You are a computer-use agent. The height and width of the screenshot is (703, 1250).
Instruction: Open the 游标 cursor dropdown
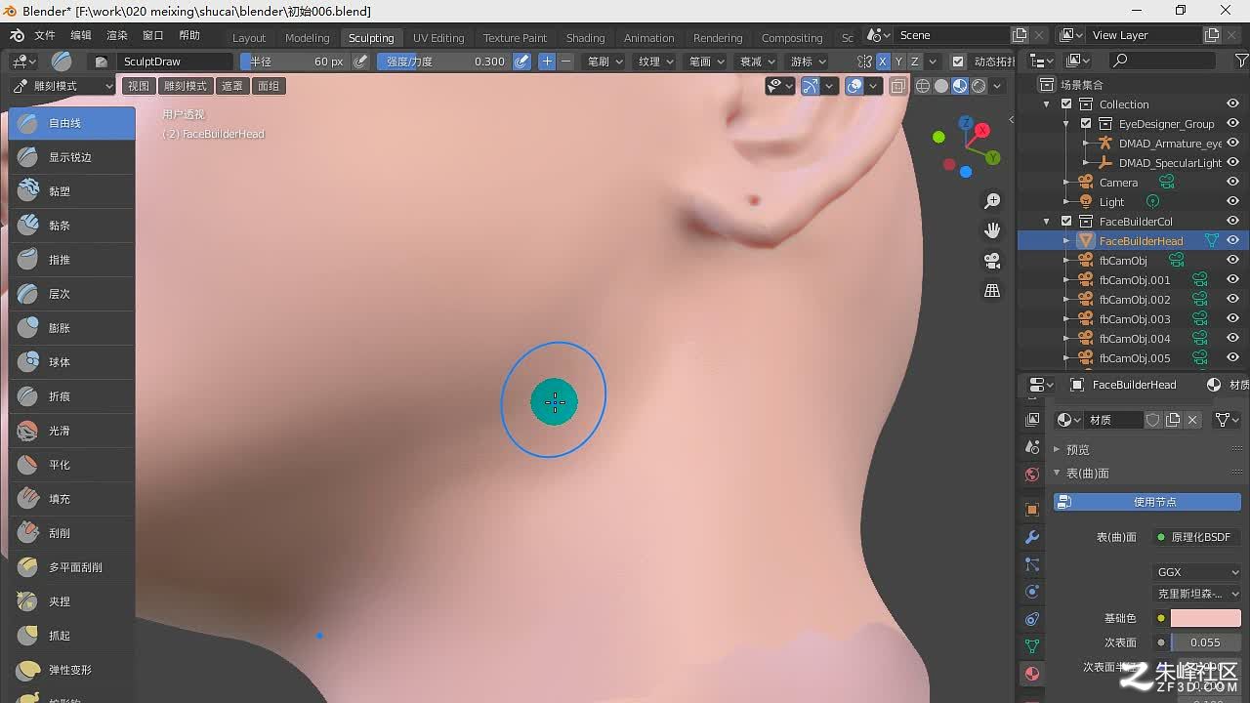[808, 62]
